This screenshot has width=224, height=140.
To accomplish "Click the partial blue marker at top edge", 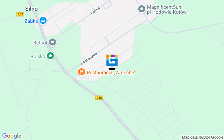I will point(174,0).
